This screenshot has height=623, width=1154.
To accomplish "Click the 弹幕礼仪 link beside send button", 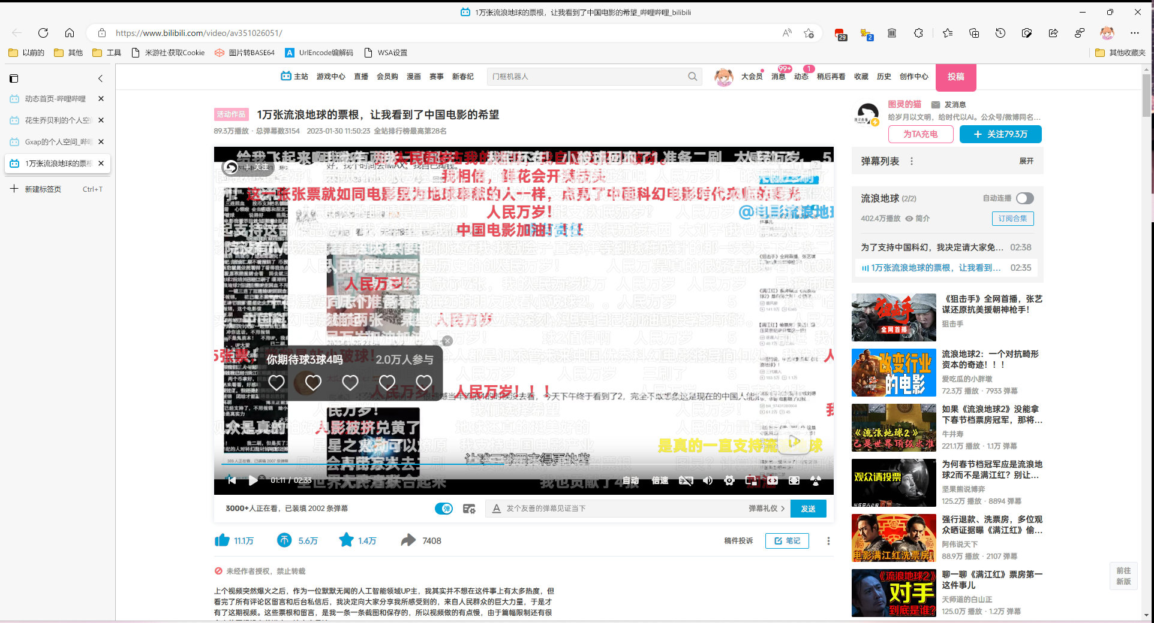I will [761, 508].
